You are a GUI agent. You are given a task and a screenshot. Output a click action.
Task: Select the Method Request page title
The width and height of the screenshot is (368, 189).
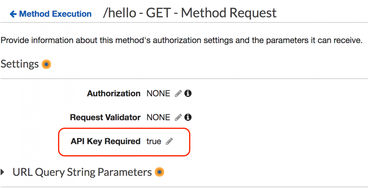(190, 13)
